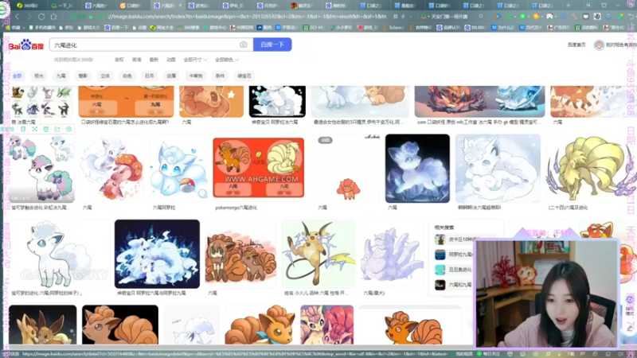Toggle the 高清 filter

(x=136, y=60)
